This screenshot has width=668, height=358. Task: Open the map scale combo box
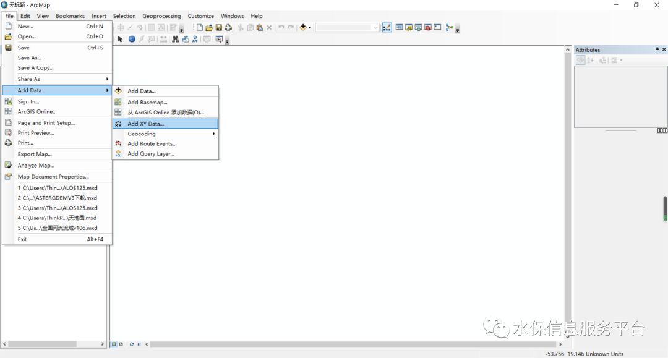tap(347, 28)
